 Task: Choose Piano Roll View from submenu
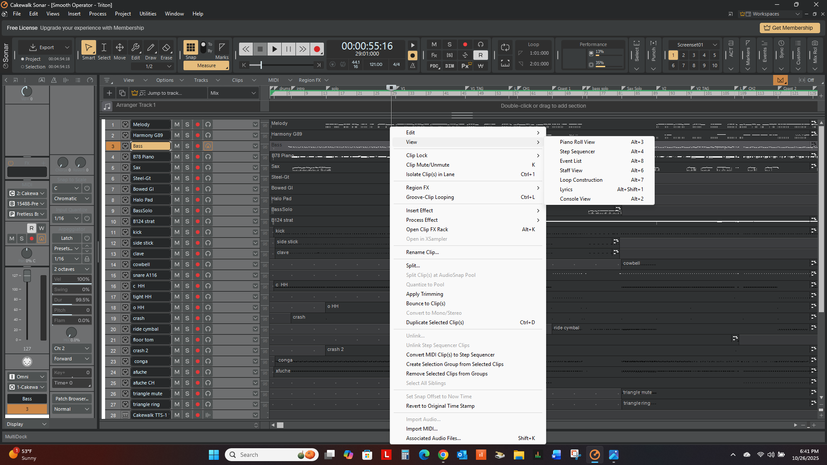coord(577,142)
